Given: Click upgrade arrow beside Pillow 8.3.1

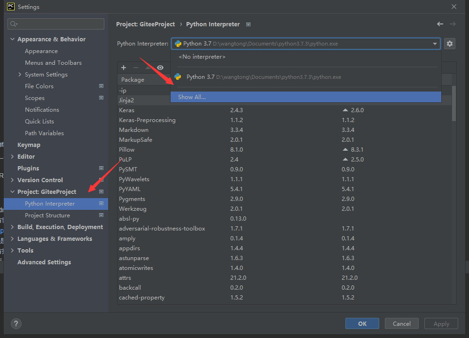Looking at the screenshot, I should (x=345, y=149).
